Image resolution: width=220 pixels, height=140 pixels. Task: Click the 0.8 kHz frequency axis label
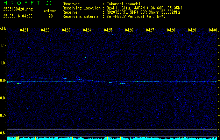[x=3, y=98]
